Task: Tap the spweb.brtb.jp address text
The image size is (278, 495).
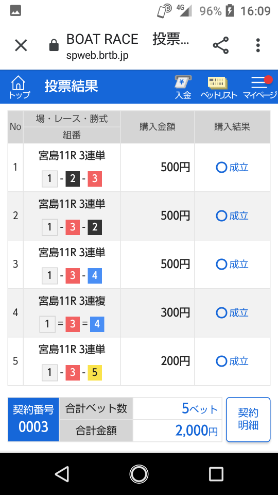Action: tap(97, 56)
